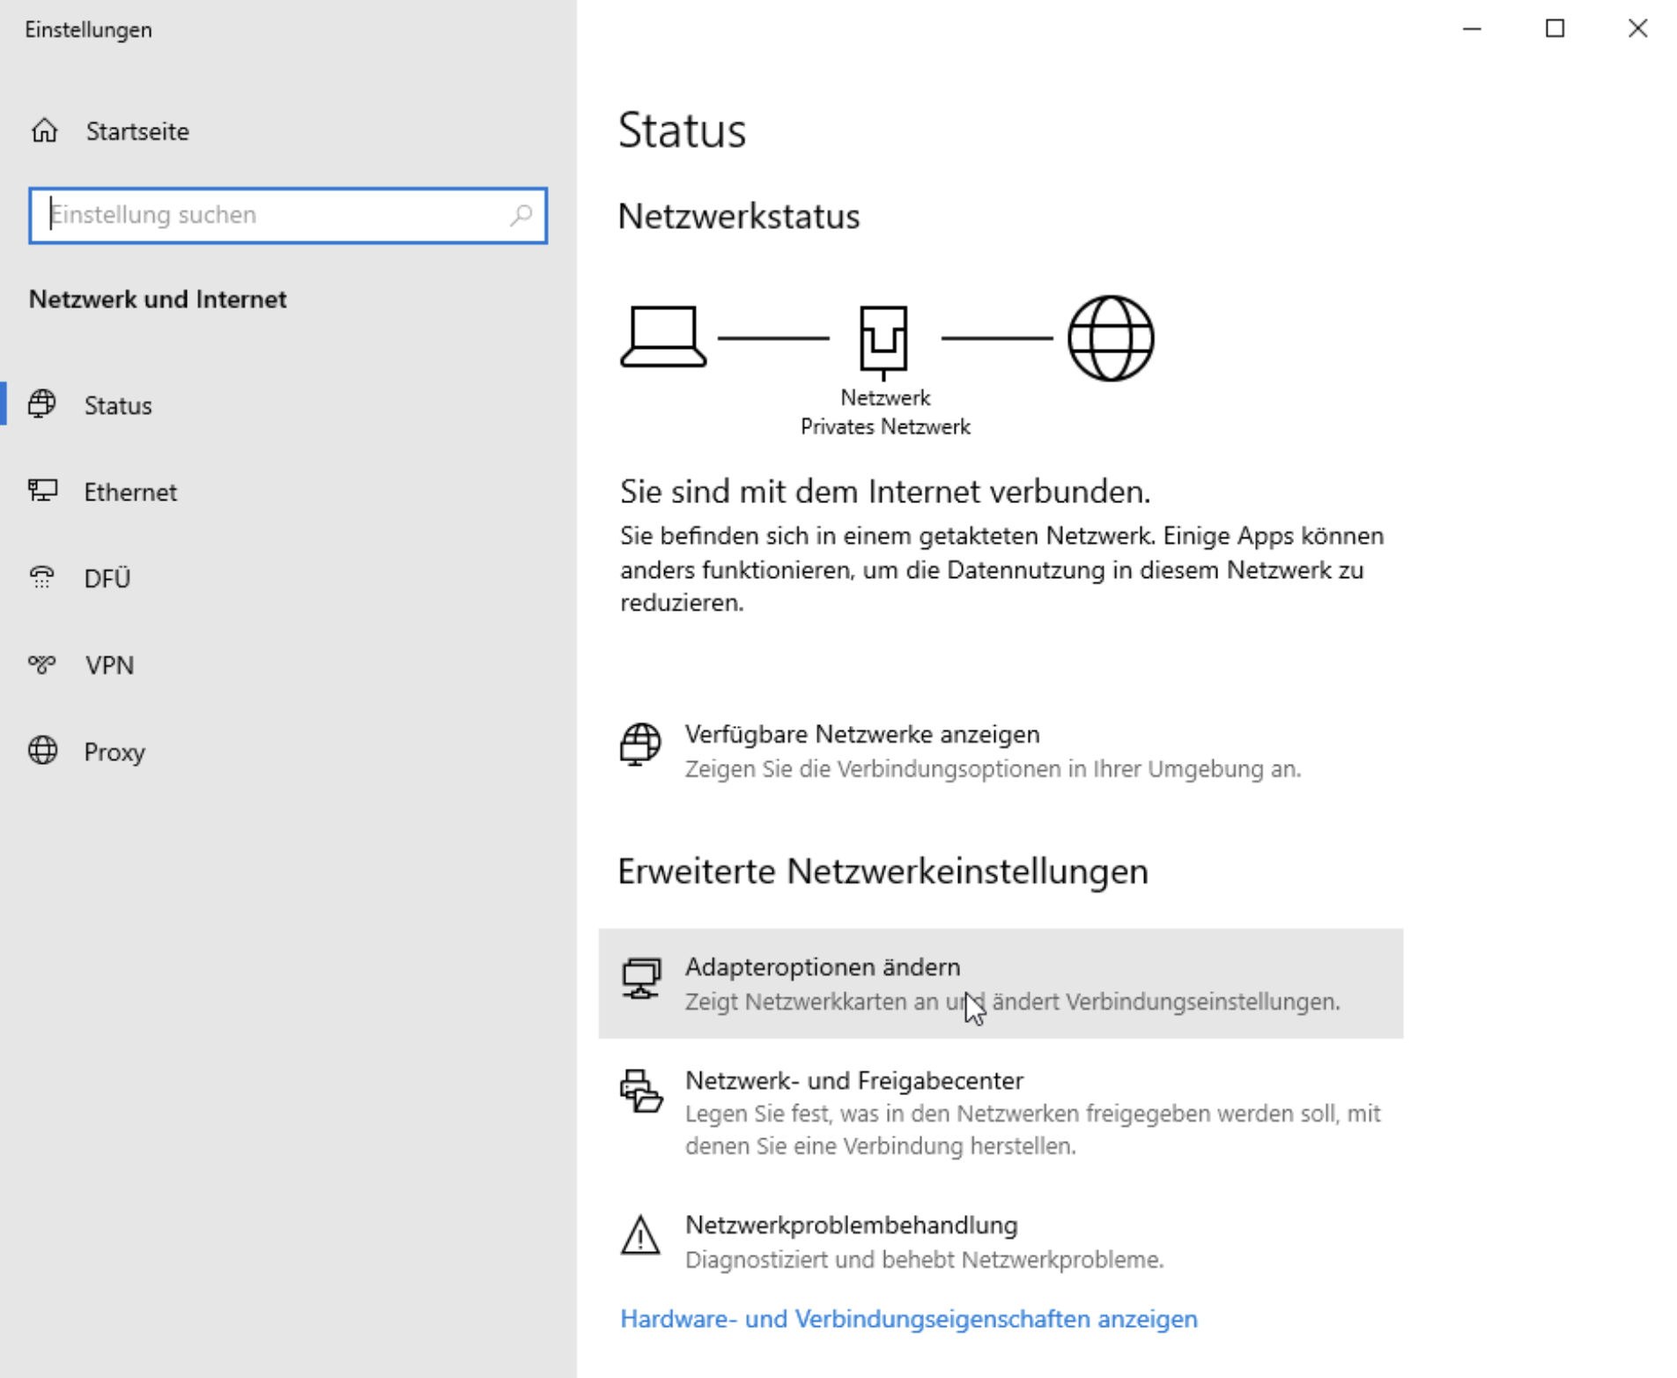Click 'Sie sind mit dem Internet verbunden.' text
This screenshot has width=1677, height=1378.
pos(885,492)
